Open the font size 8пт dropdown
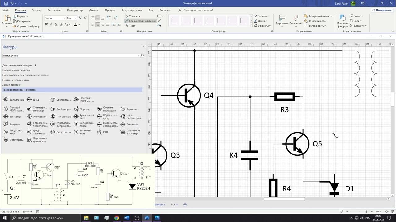Screen dimensions: 396x222 76,18
